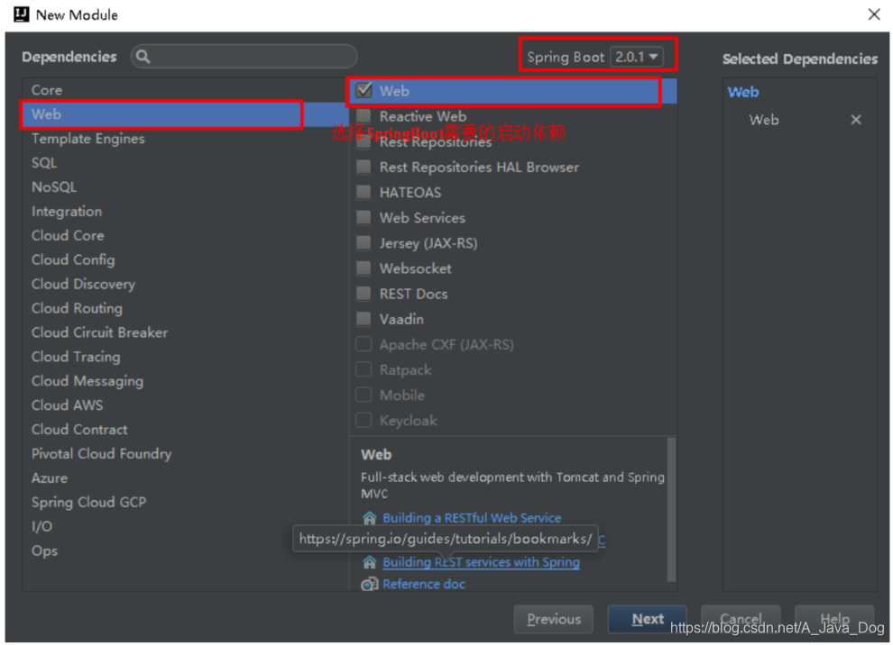Open the Cloud Messaging category
The image size is (893, 645).
[185, 381]
